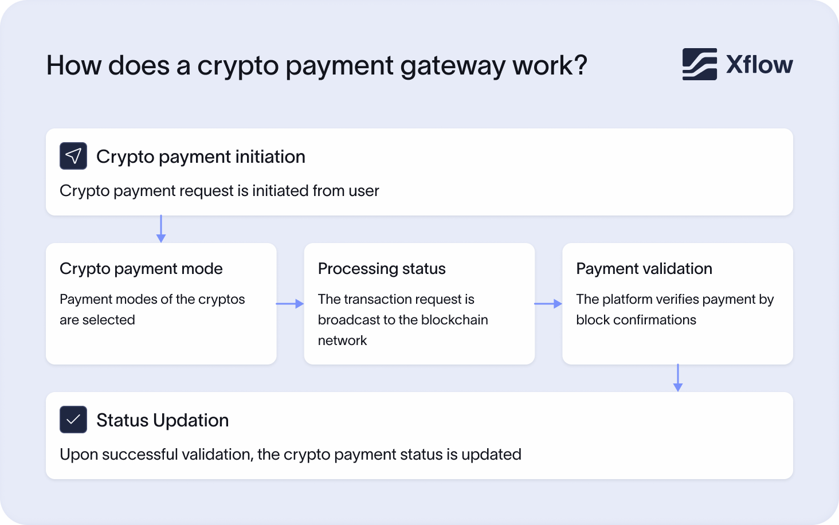Click the Crypto payment mode card title
The height and width of the screenshot is (525, 839).
[141, 269]
